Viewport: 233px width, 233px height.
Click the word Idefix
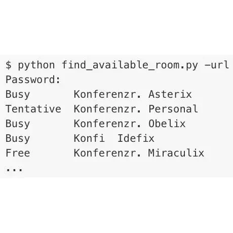click(x=136, y=138)
